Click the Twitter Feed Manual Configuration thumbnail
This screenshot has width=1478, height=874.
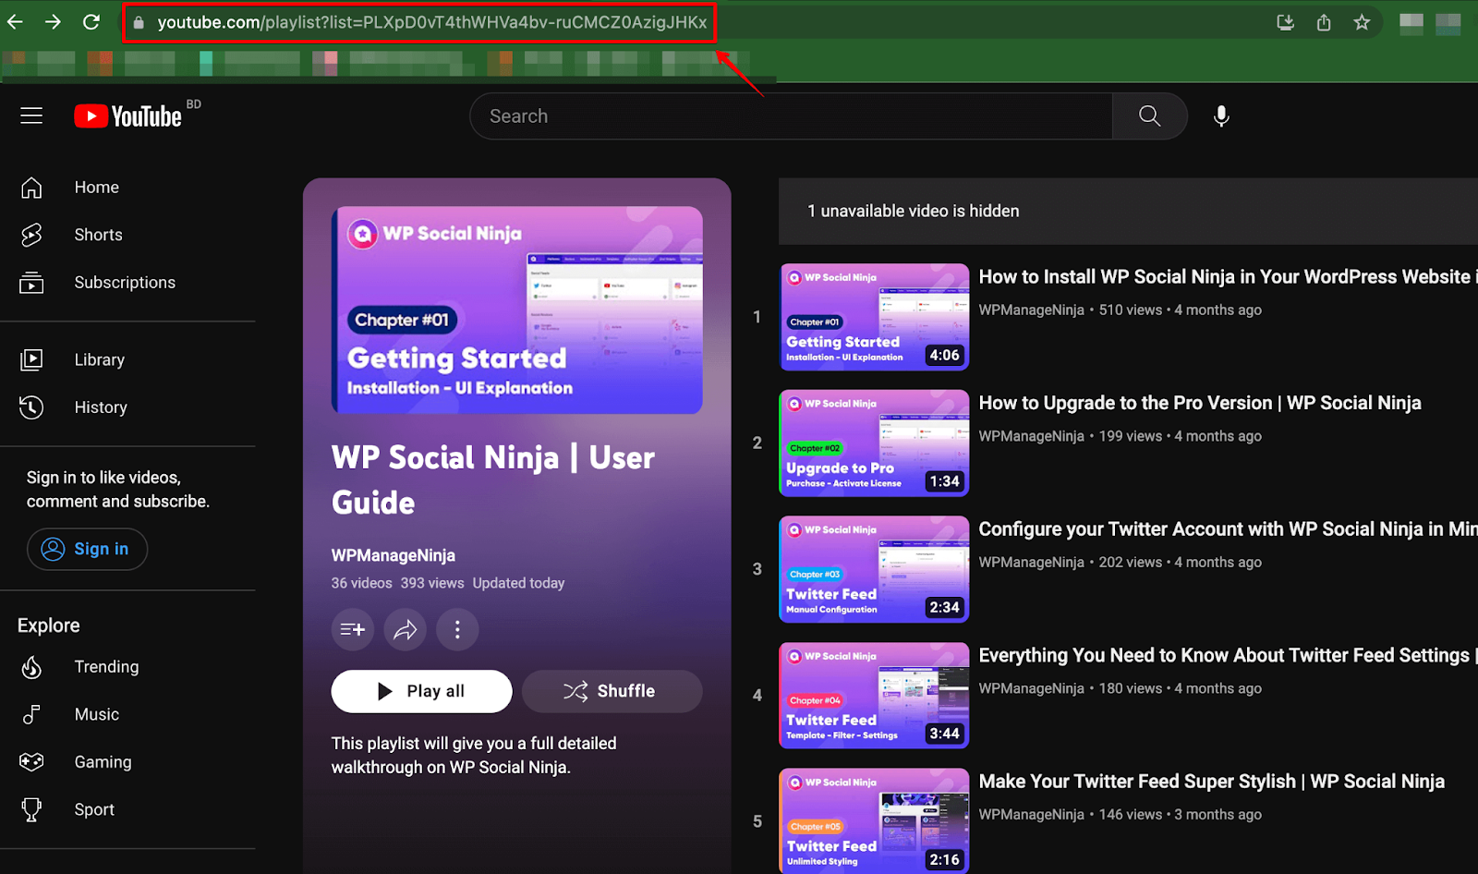click(x=874, y=569)
